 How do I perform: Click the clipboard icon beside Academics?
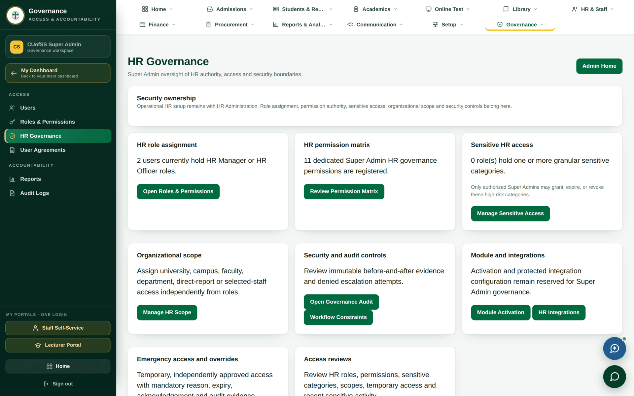pos(356,9)
